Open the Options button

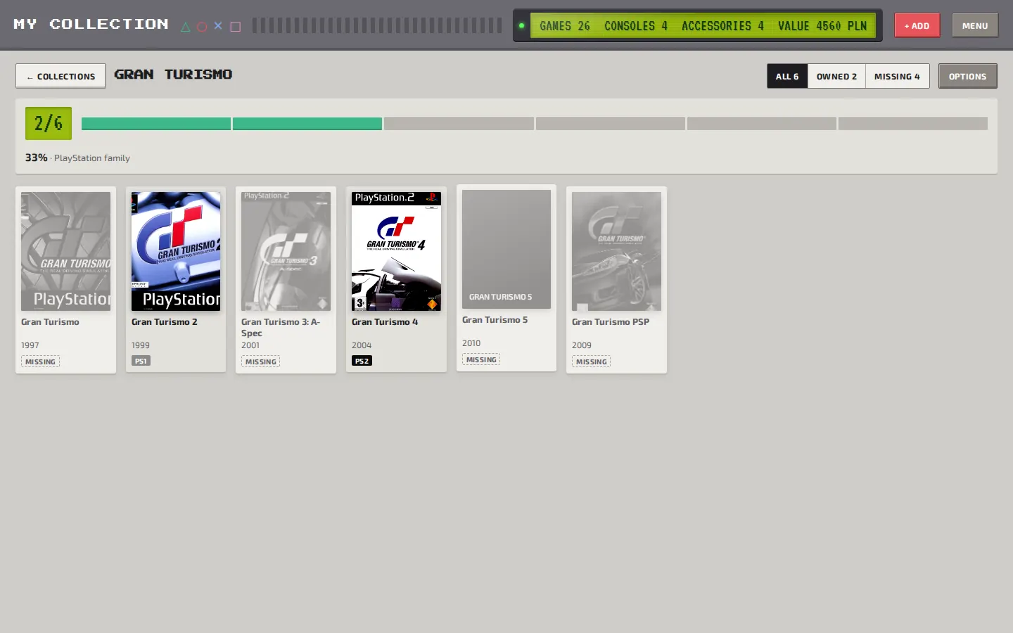coord(967,76)
